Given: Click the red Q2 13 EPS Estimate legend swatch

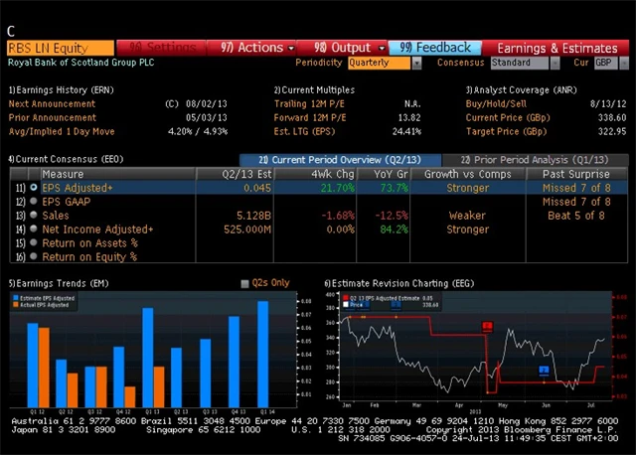Looking at the screenshot, I should tap(346, 298).
